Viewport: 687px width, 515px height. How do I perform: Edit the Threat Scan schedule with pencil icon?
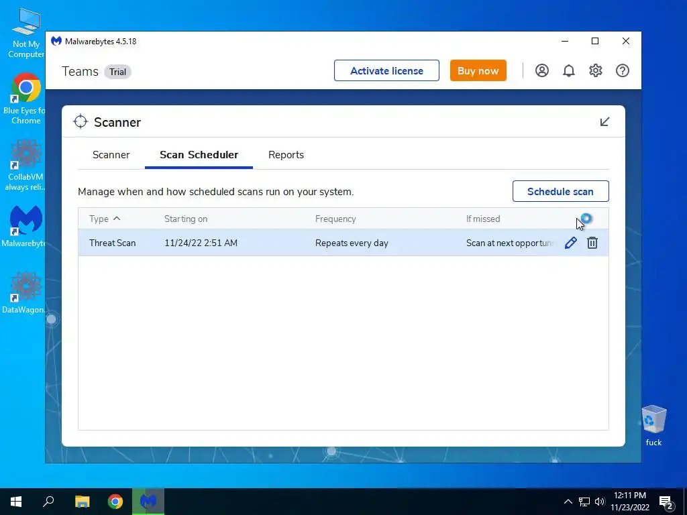point(570,243)
